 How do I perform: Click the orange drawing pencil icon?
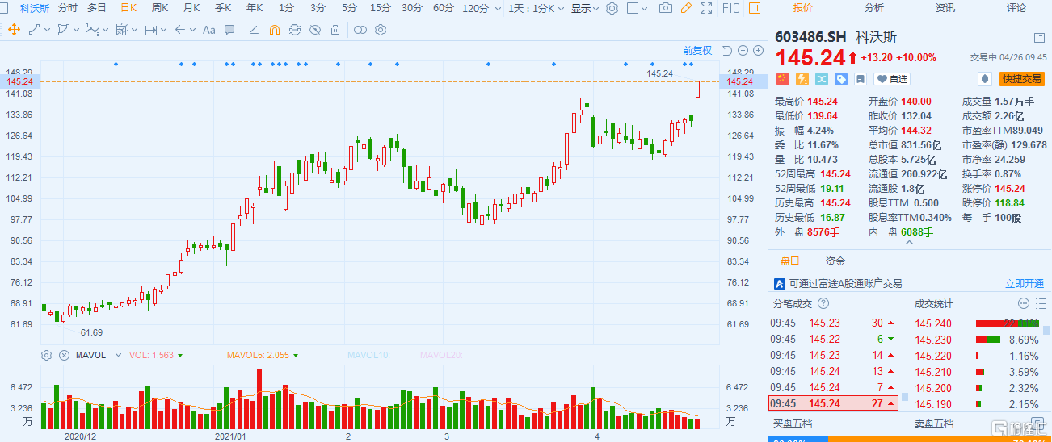[x=686, y=8]
